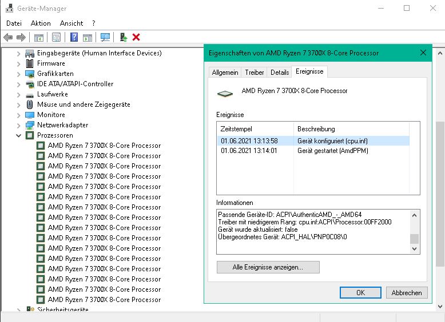Click the Übergeordnetes Gerät line in Informationen
445x322 pixels.
[283, 237]
